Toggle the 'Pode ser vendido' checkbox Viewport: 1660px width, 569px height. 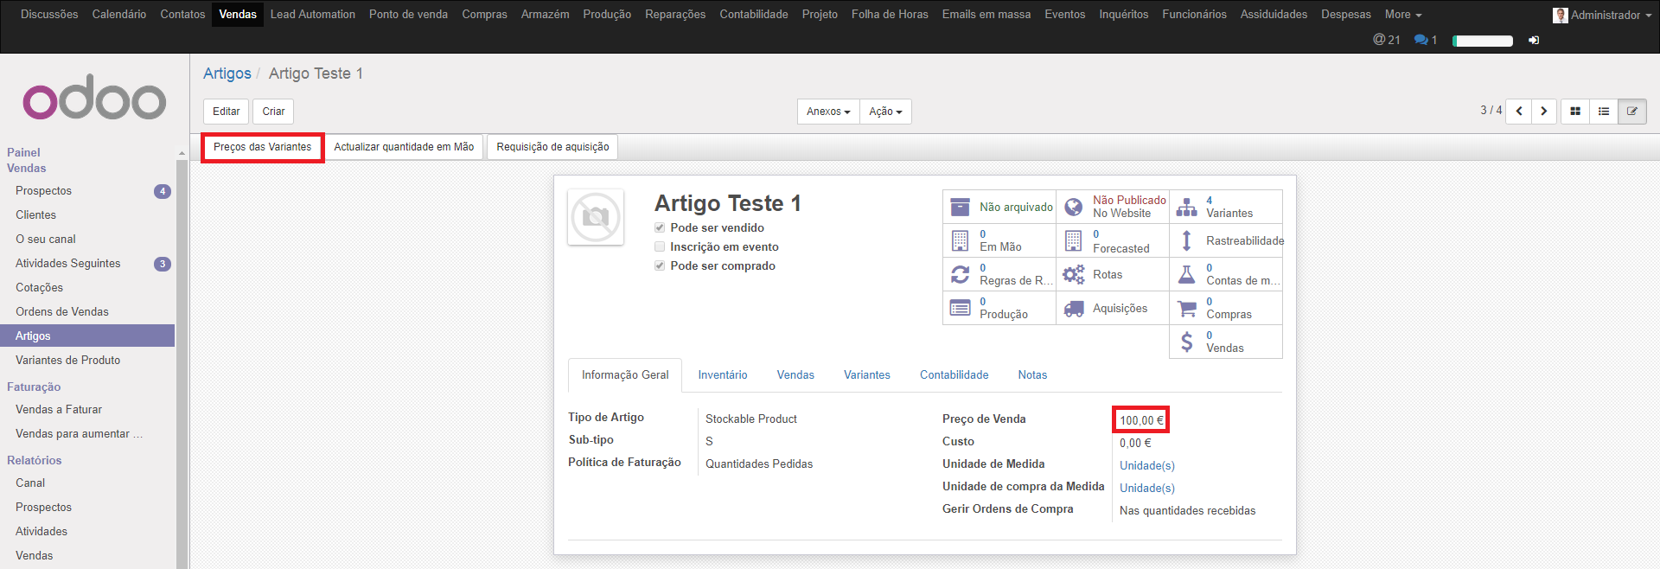point(660,227)
